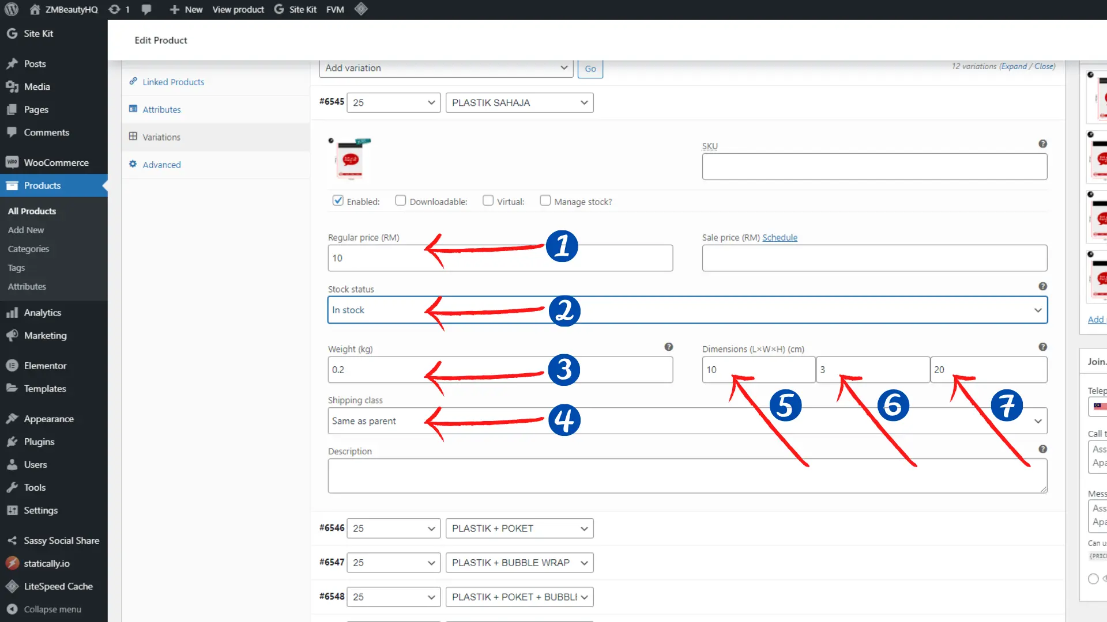Check the Downloadable checkbox
The width and height of the screenshot is (1107, 622).
(x=400, y=200)
